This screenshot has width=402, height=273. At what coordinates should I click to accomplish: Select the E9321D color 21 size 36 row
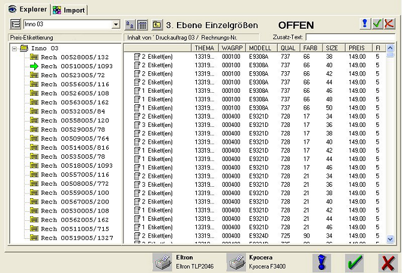pos(254,184)
